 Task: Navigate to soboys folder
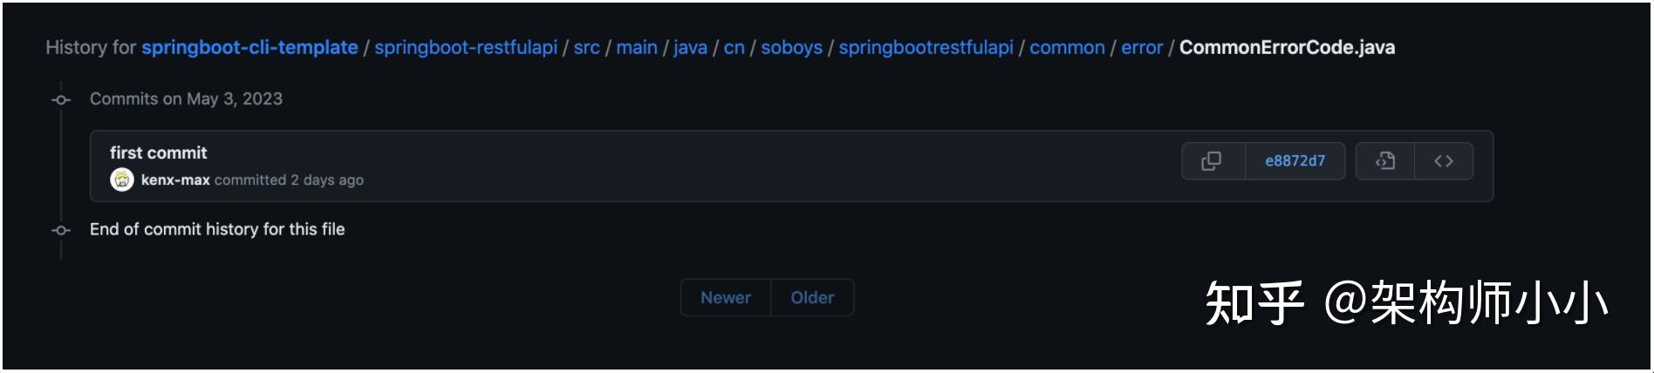click(791, 47)
